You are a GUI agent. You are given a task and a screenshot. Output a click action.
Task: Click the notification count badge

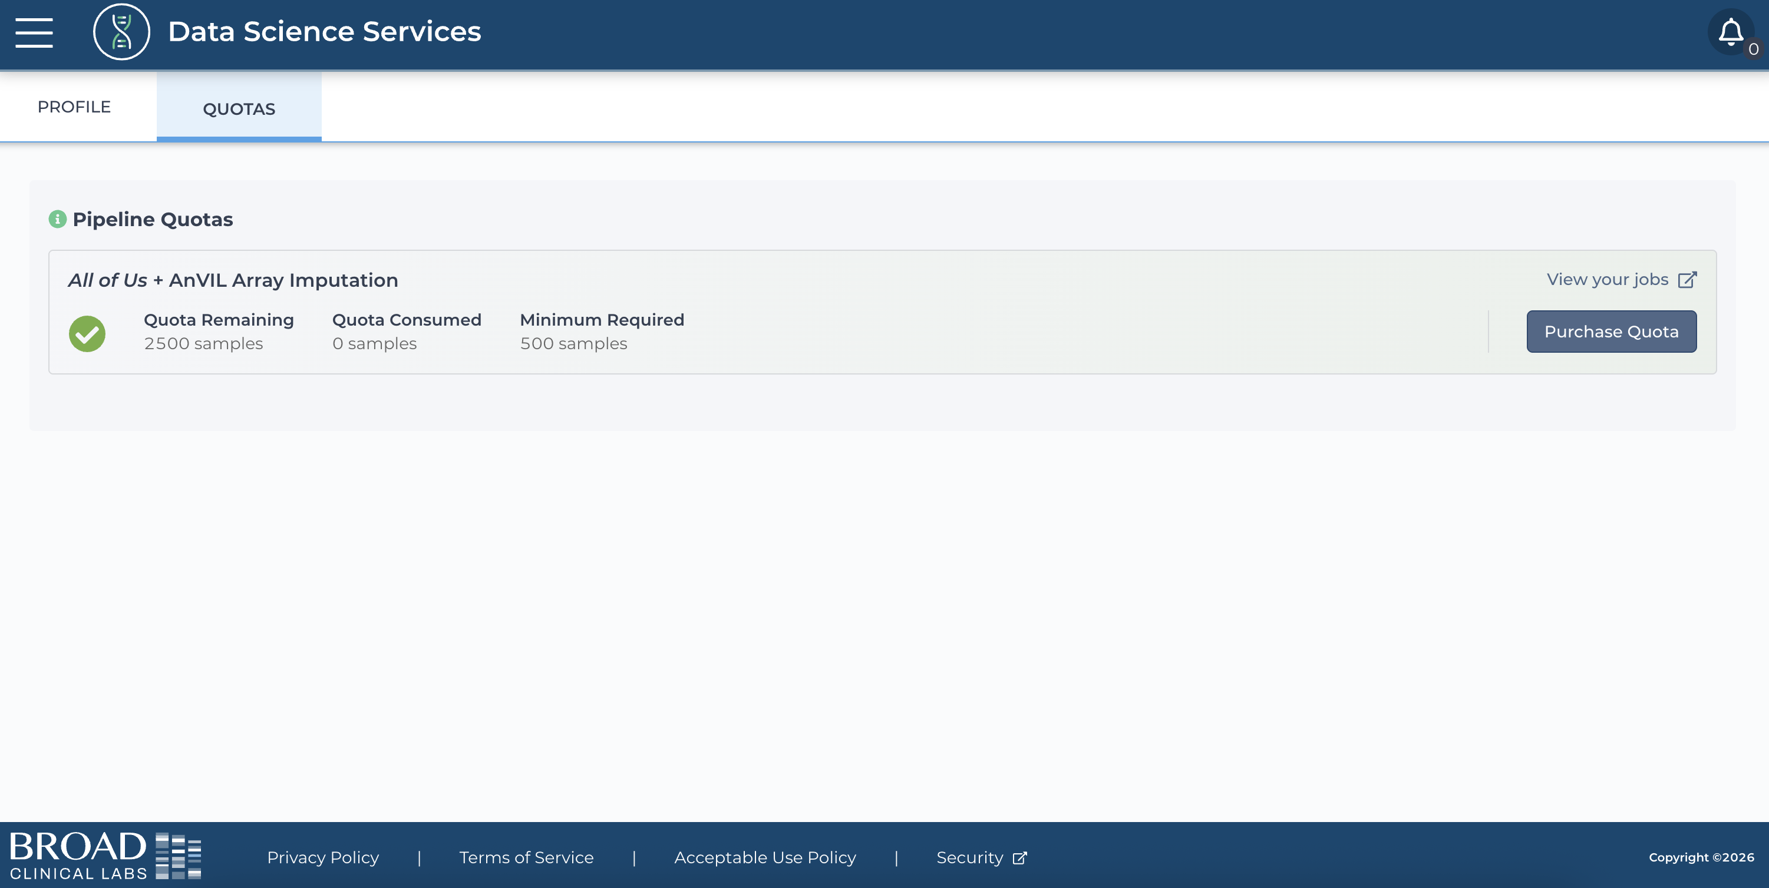pos(1753,49)
